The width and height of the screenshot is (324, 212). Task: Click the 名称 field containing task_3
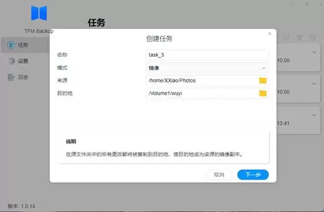pos(207,55)
